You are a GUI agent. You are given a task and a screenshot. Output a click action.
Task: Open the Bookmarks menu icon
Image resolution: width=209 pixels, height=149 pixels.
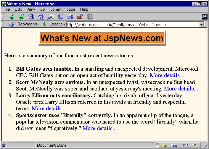(x=11, y=24)
